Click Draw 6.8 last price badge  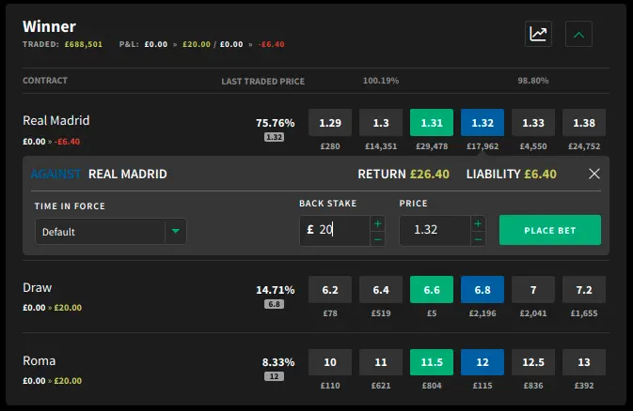(274, 304)
